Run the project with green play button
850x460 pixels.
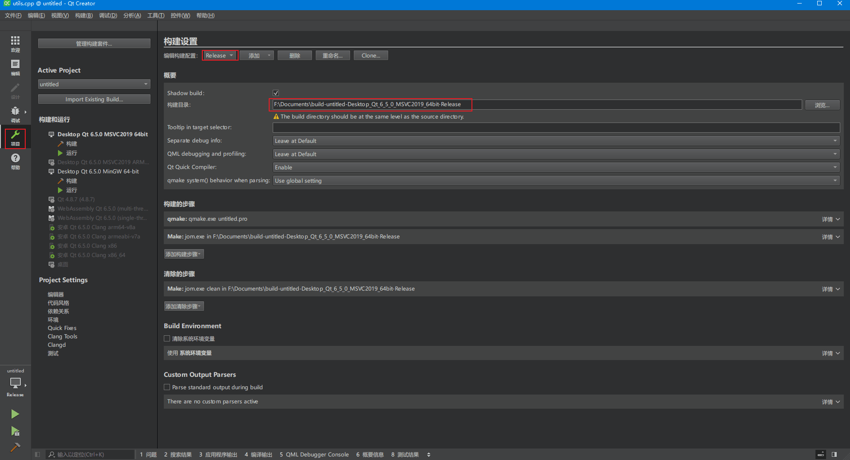(x=15, y=414)
